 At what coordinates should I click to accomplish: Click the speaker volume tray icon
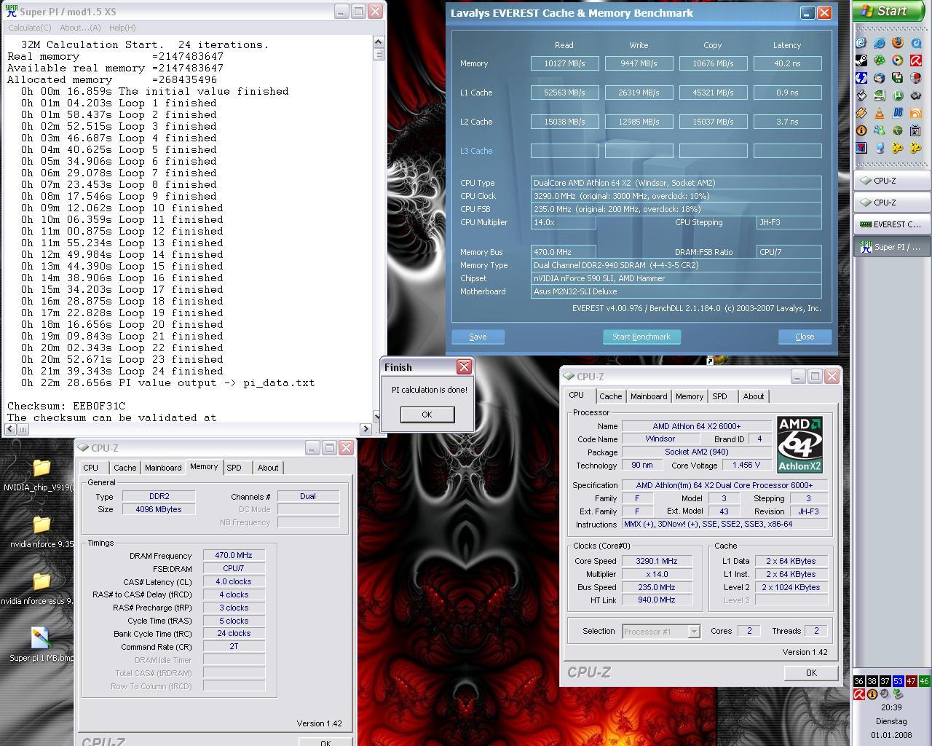tap(885, 694)
